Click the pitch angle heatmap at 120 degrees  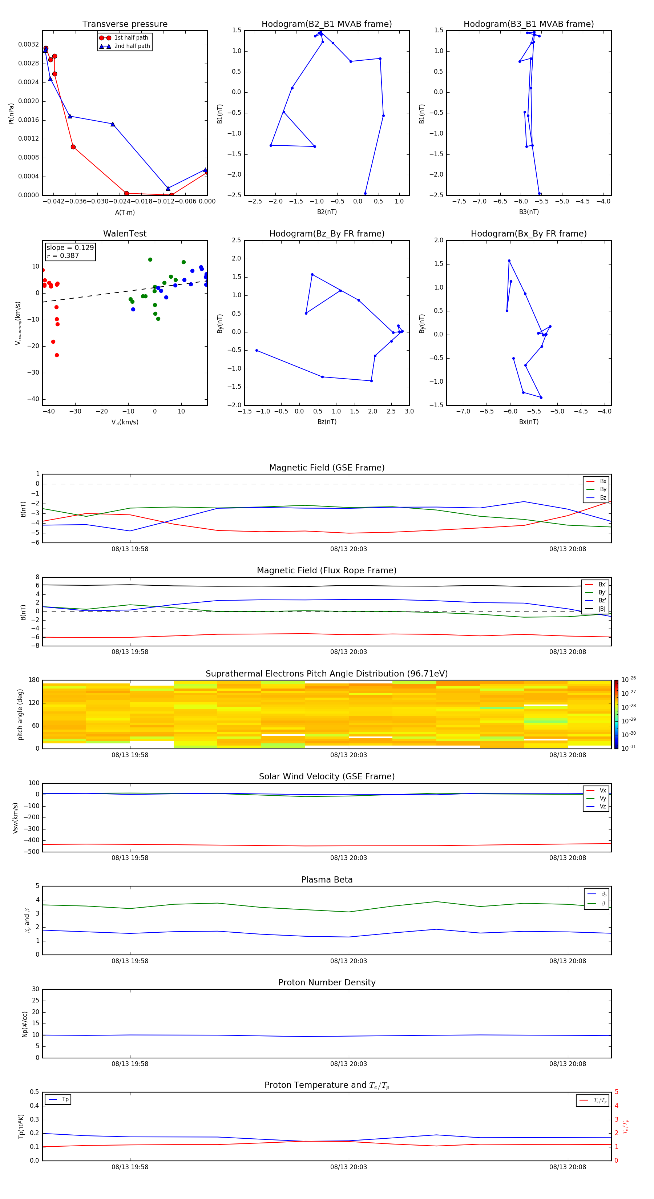[327, 703]
